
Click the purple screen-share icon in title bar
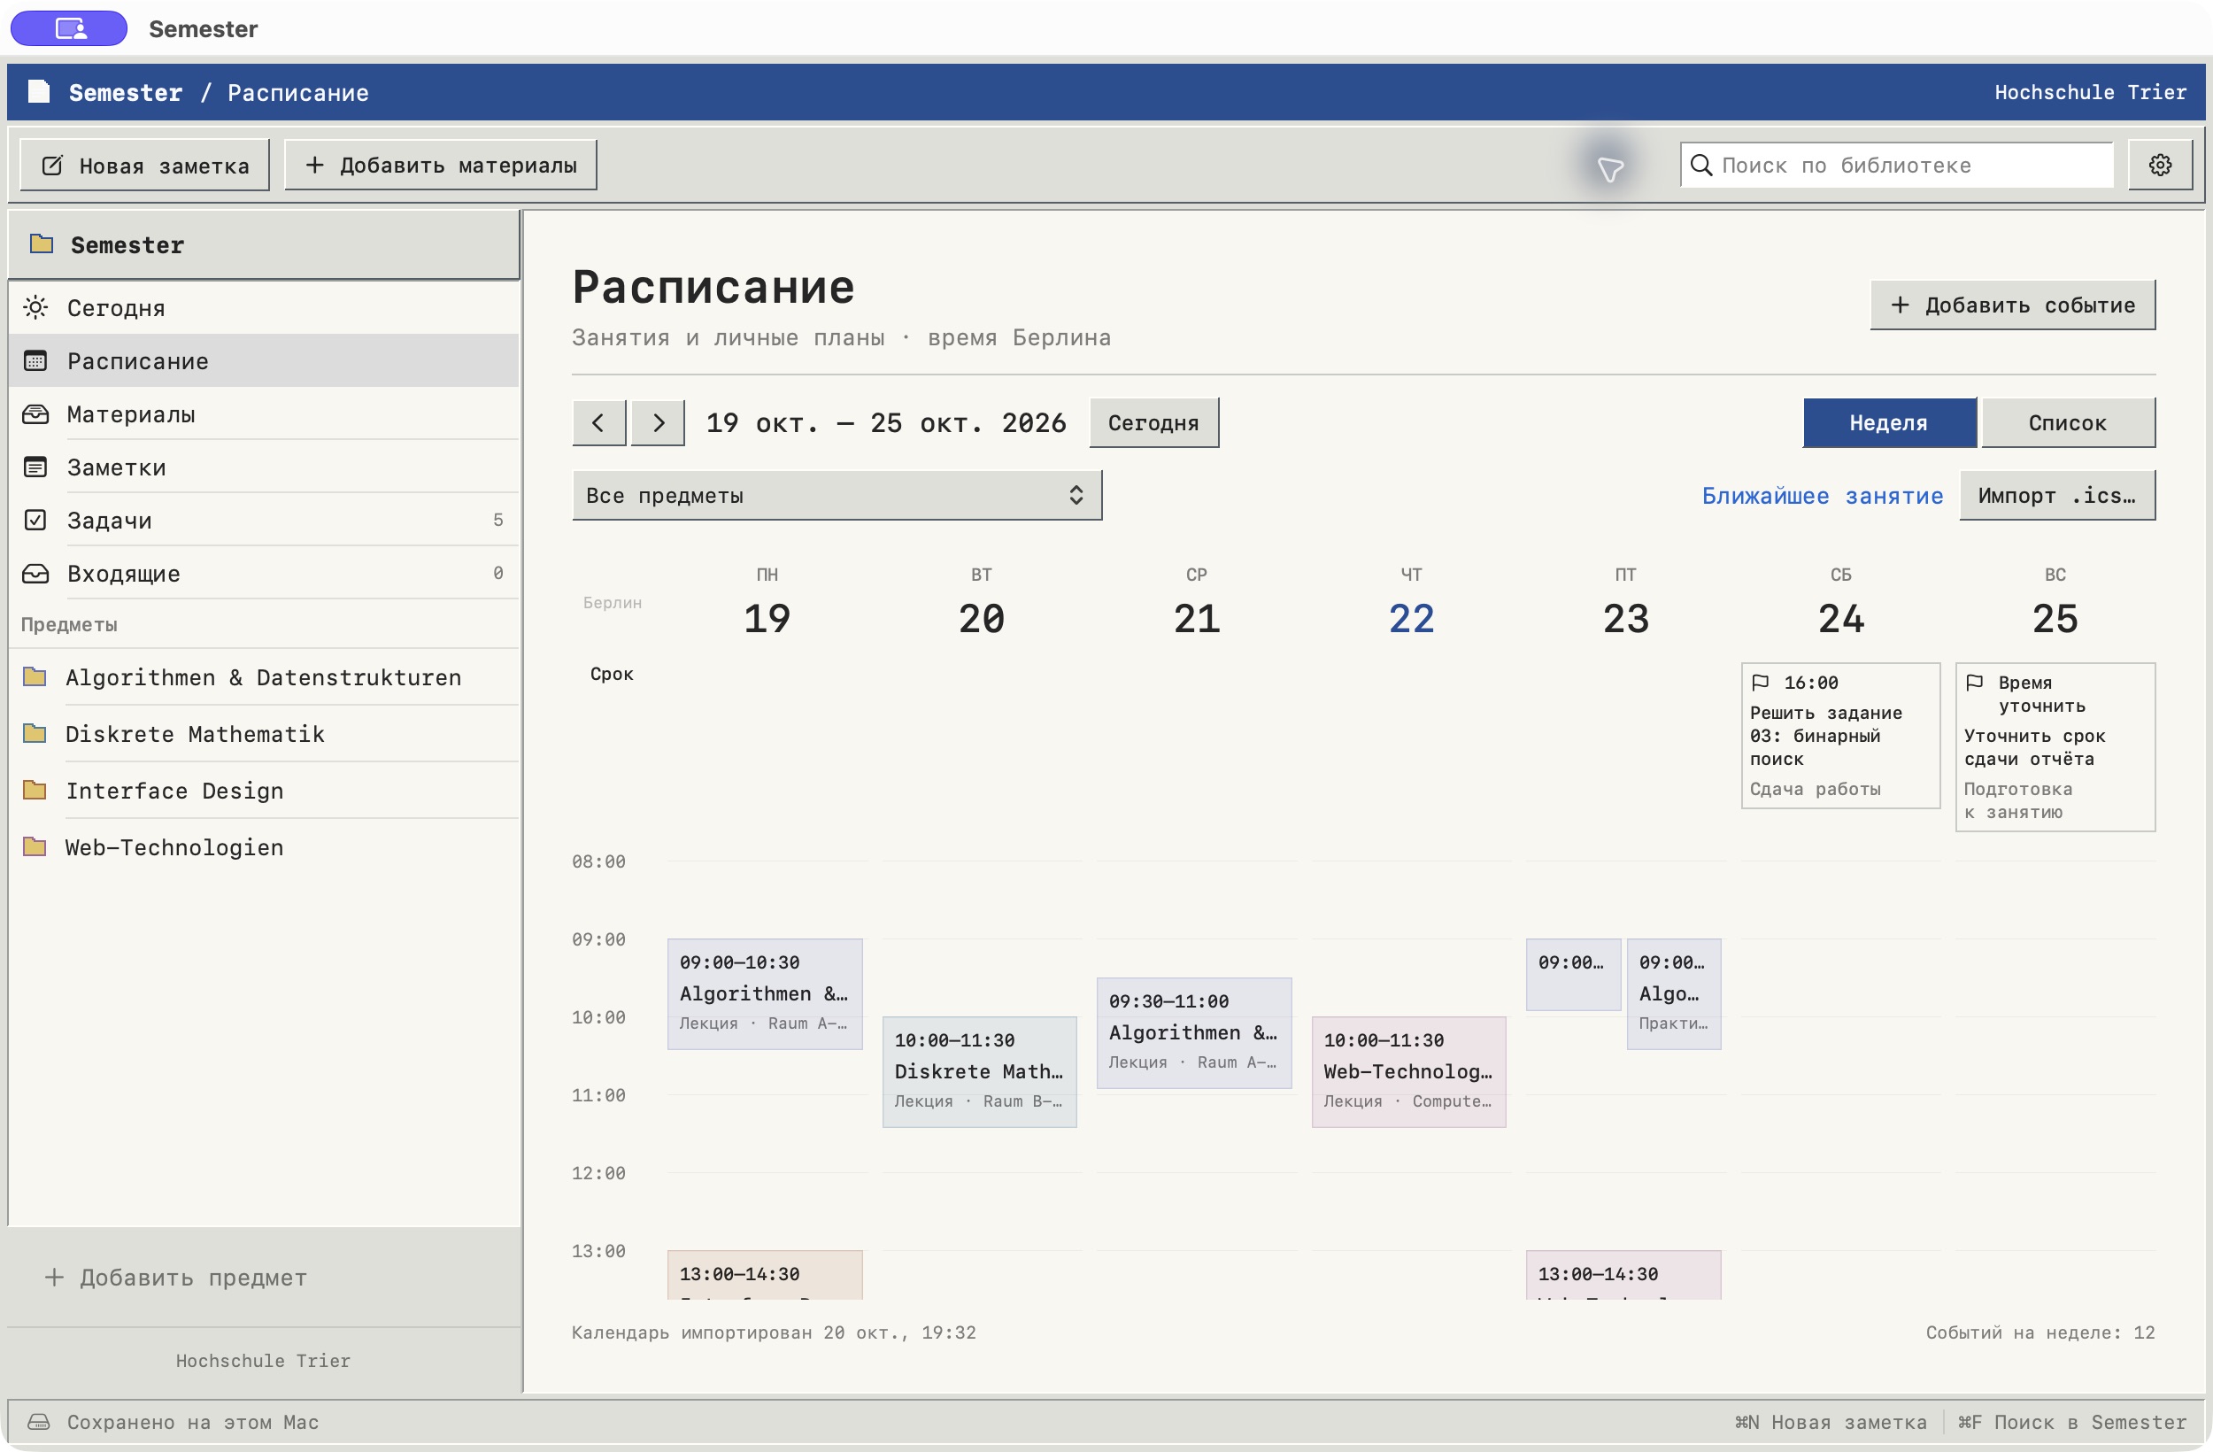69,29
